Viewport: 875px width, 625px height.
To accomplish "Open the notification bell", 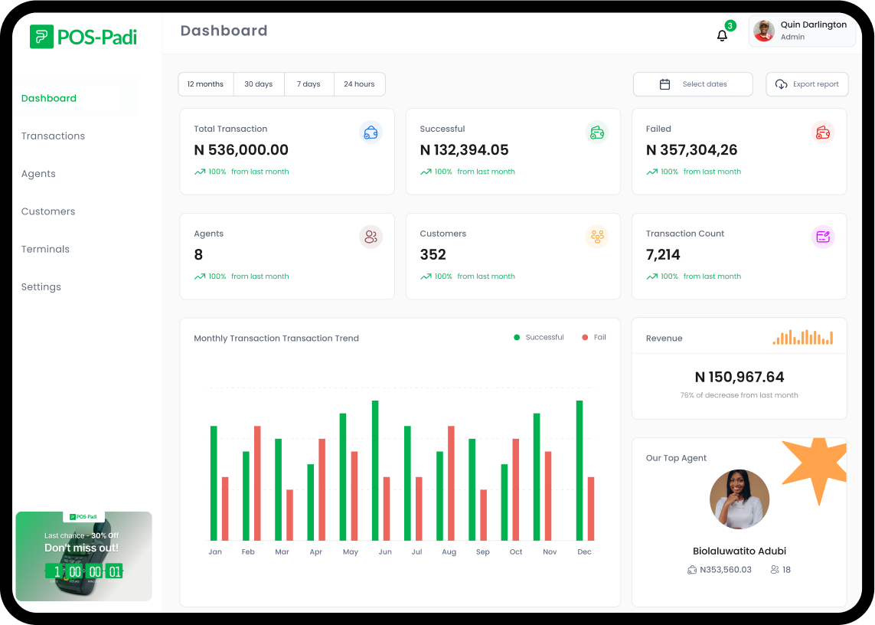I will [x=722, y=35].
